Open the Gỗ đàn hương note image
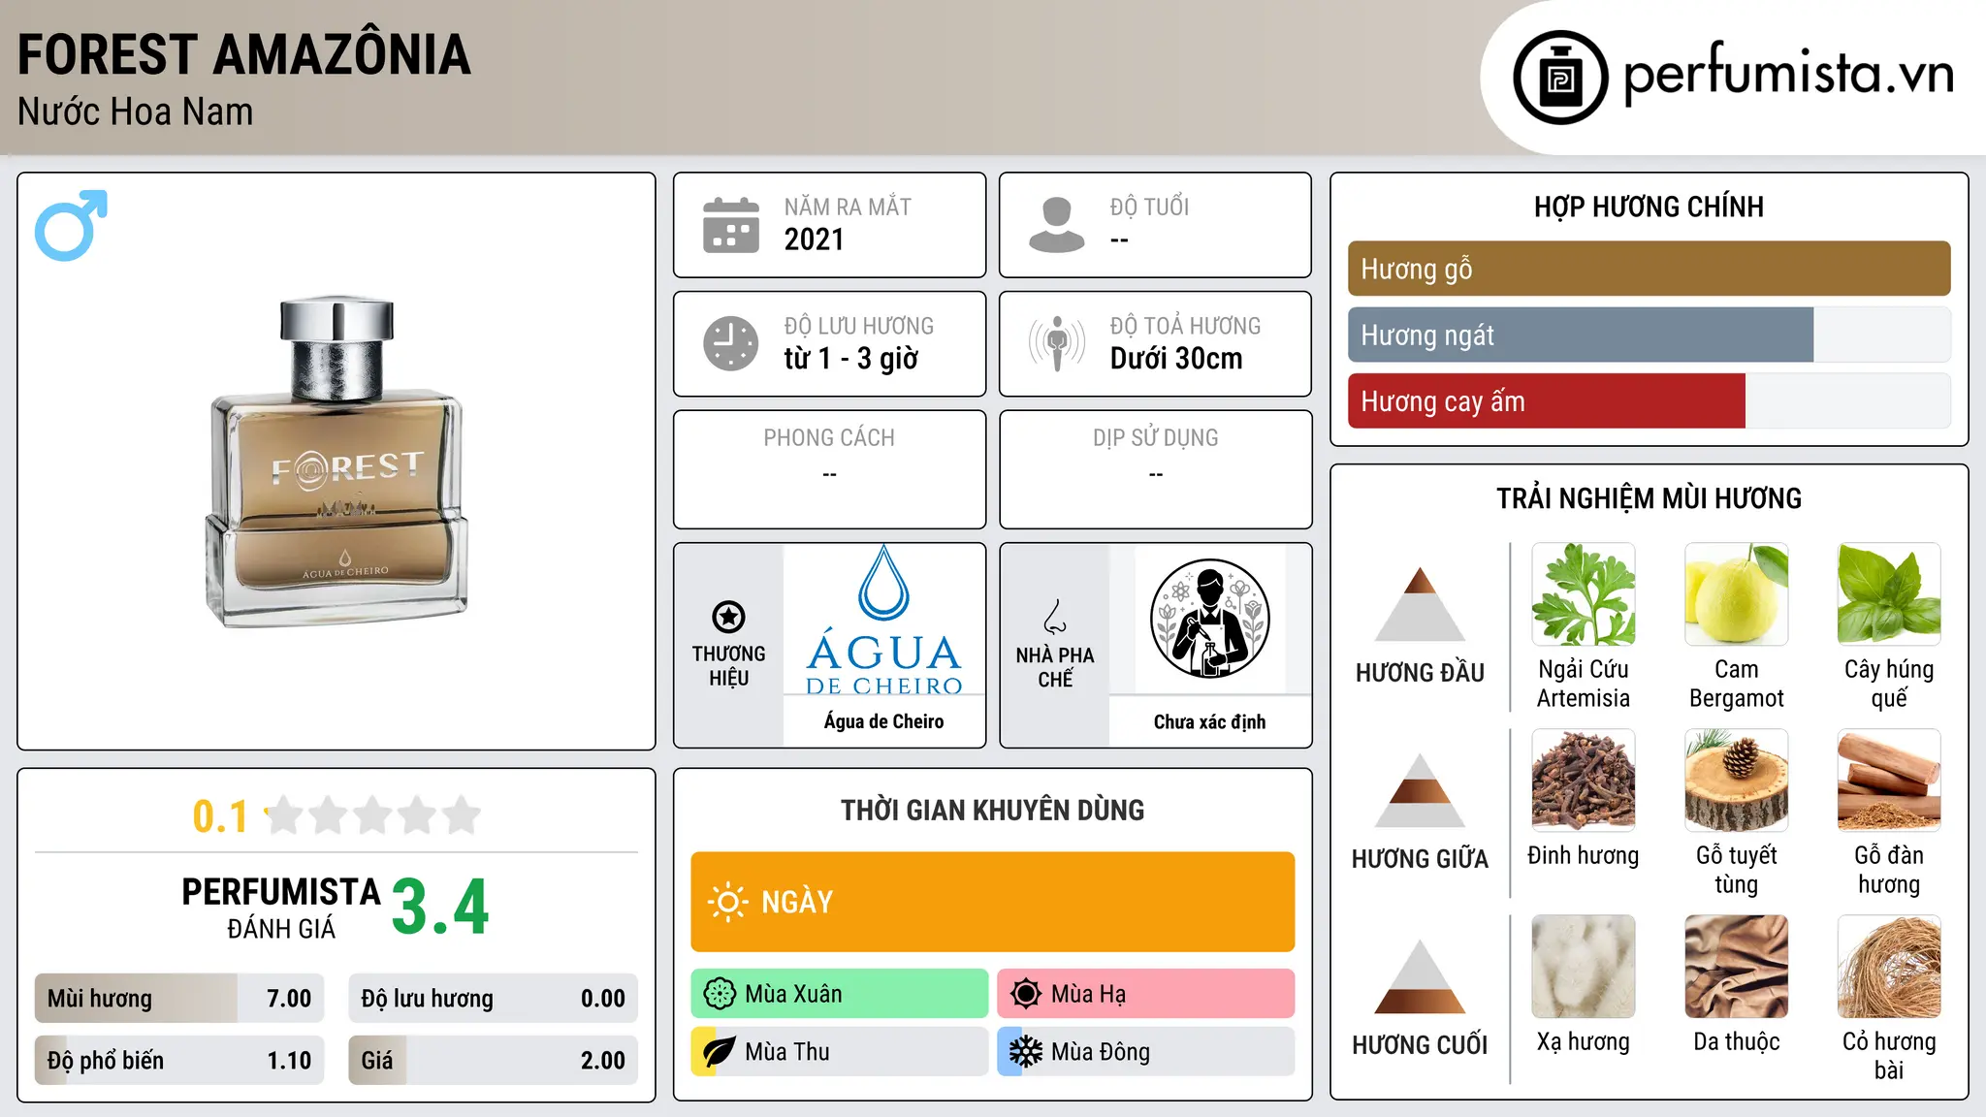 click(1889, 781)
